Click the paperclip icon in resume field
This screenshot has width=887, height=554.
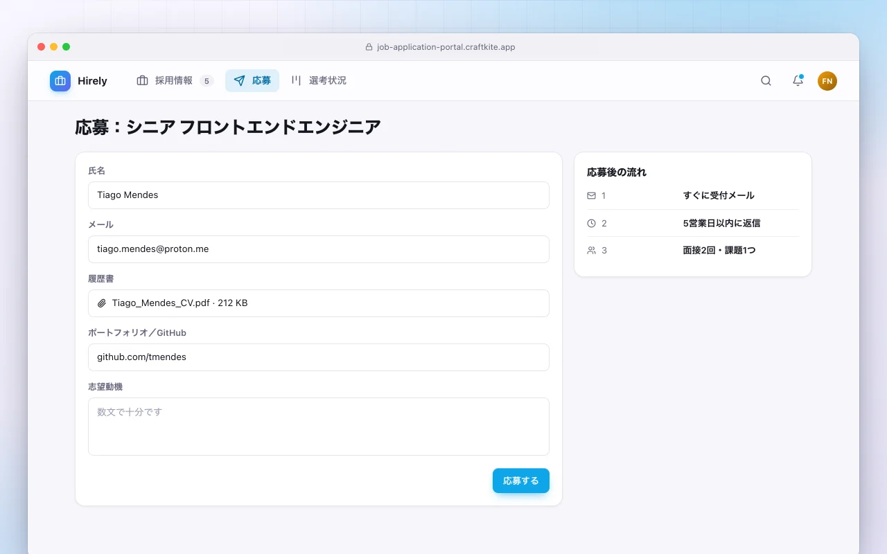(102, 303)
